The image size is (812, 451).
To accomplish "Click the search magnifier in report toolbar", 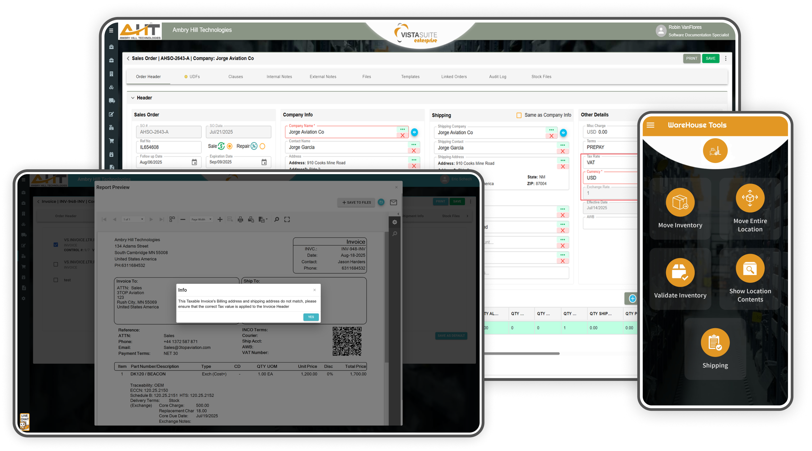I will pos(277,220).
